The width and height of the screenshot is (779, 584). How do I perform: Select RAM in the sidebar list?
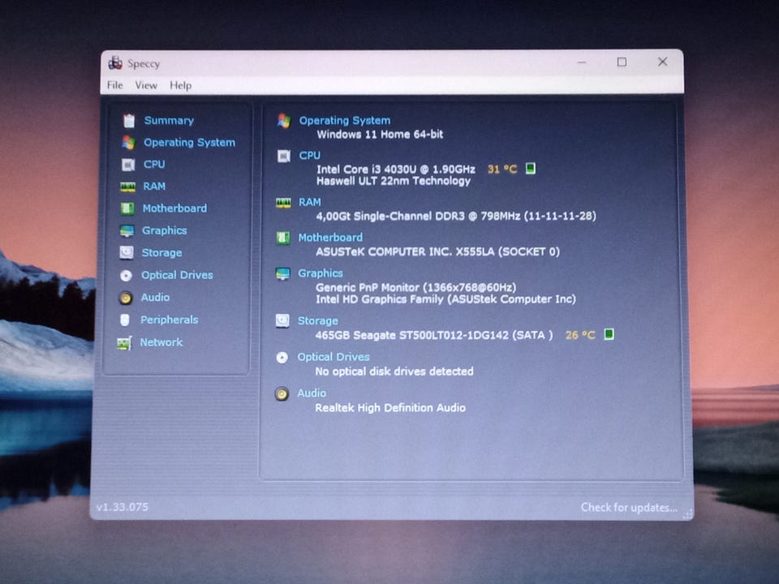click(154, 187)
